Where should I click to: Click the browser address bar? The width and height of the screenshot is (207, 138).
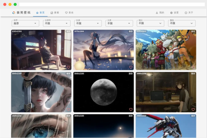(112, 4)
